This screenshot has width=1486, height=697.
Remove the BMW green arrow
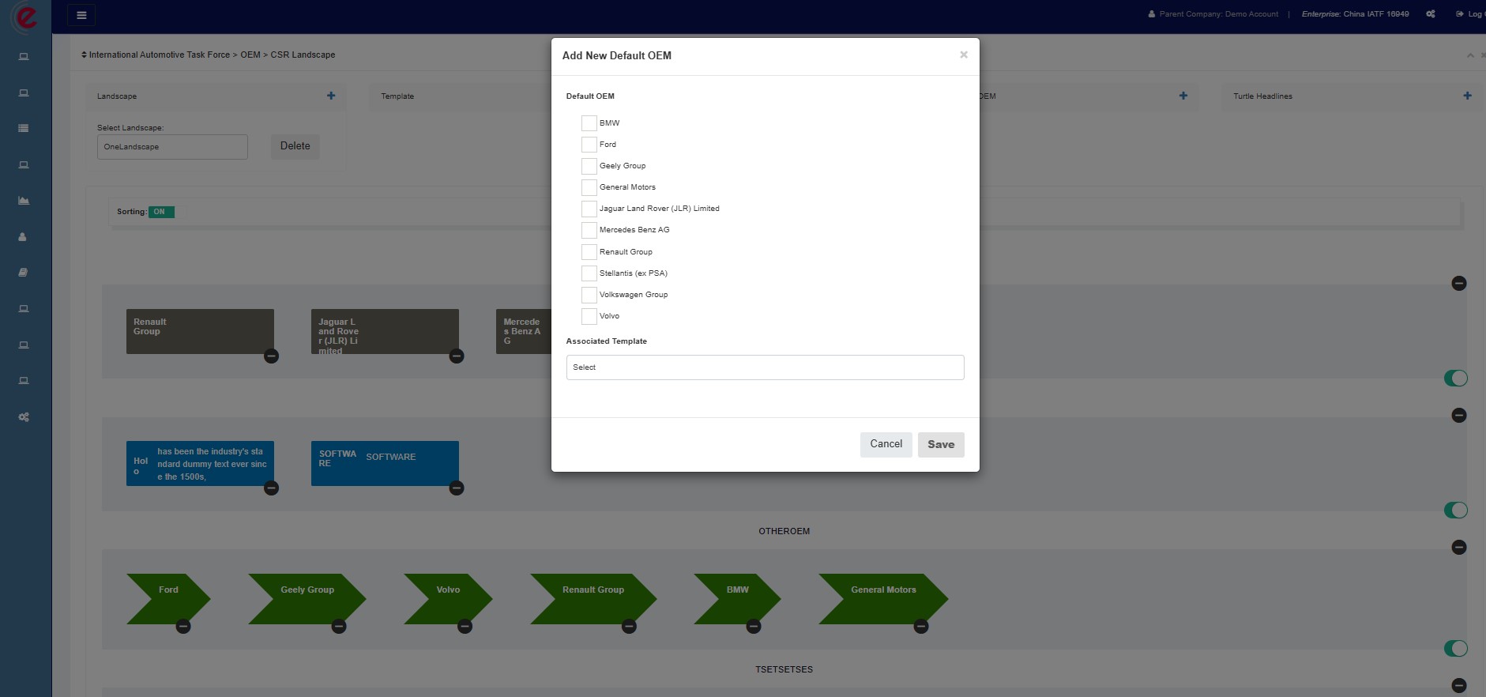(x=754, y=627)
